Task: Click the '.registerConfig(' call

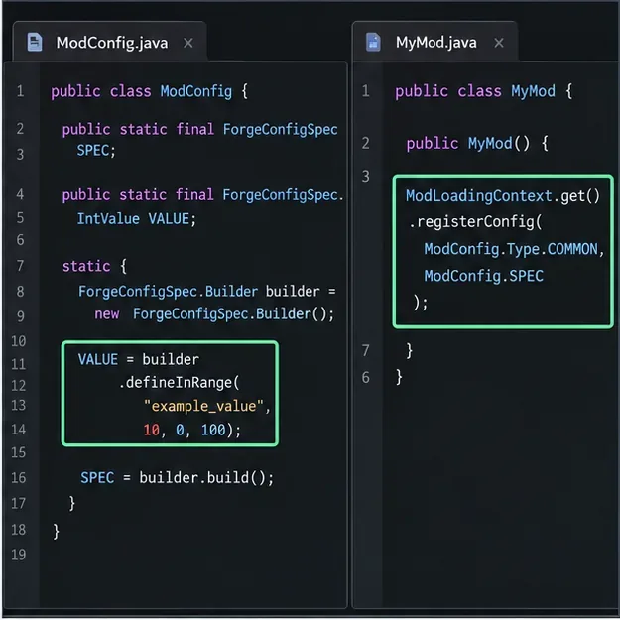Action: 476,222
